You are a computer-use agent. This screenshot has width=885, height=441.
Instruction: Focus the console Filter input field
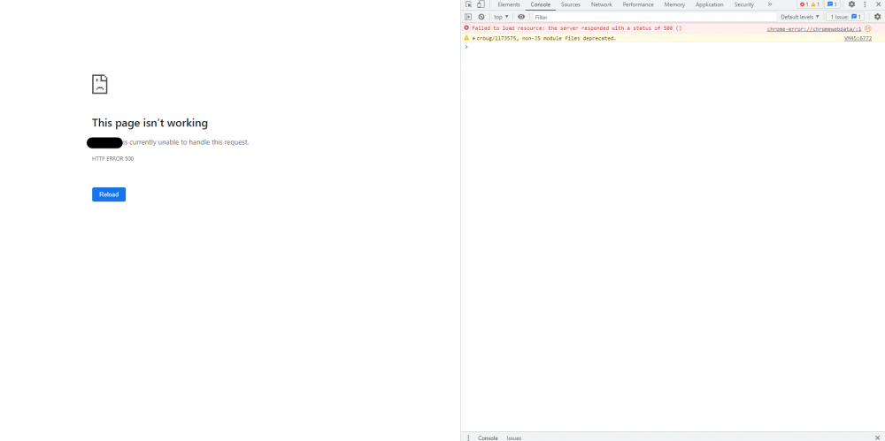(655, 17)
